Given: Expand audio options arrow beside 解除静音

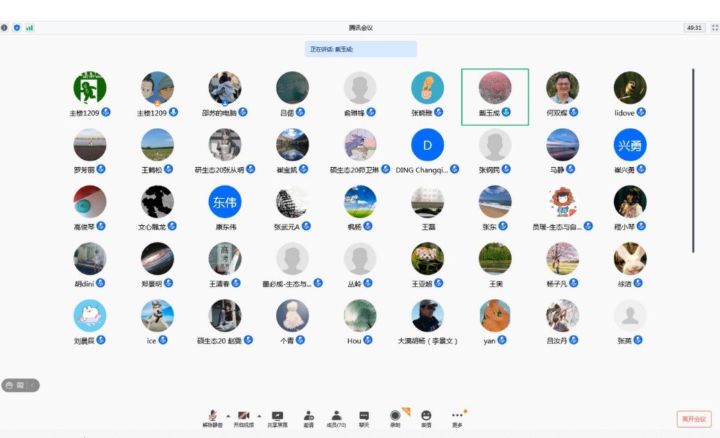Looking at the screenshot, I should [x=228, y=416].
